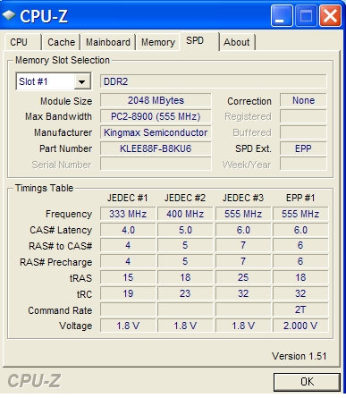
Task: Click the EPP #1 tRAS value 18
Action: click(300, 277)
